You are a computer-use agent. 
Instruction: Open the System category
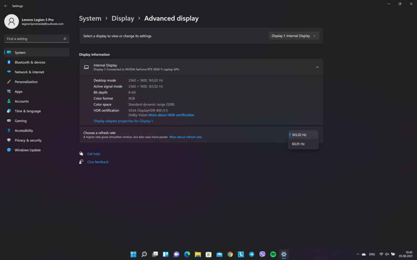pyautogui.click(x=37, y=52)
